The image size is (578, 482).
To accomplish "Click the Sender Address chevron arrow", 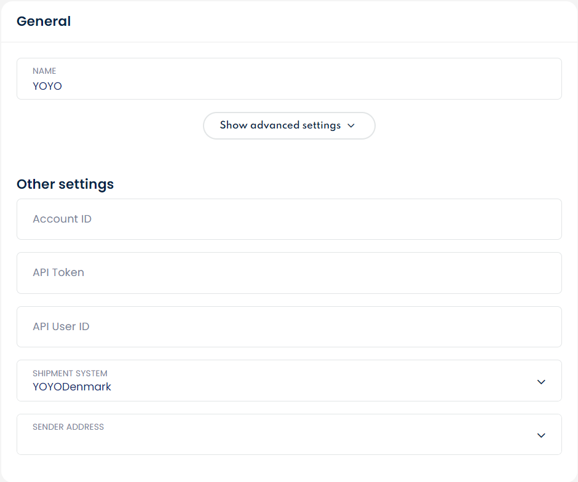I will [x=541, y=435].
